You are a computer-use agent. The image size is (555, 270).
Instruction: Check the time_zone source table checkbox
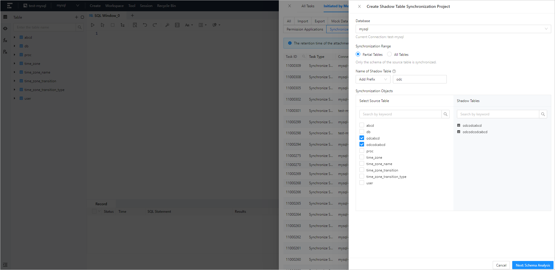pos(362,157)
